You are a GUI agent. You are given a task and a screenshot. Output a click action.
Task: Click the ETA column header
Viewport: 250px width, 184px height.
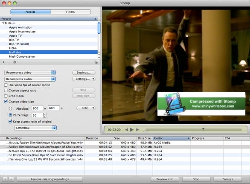point(232,138)
